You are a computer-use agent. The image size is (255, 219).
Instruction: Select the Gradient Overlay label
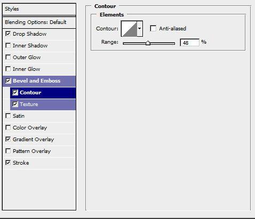coord(33,140)
